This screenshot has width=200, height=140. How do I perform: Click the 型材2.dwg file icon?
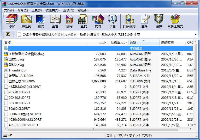pyautogui.click(x=6, y=65)
